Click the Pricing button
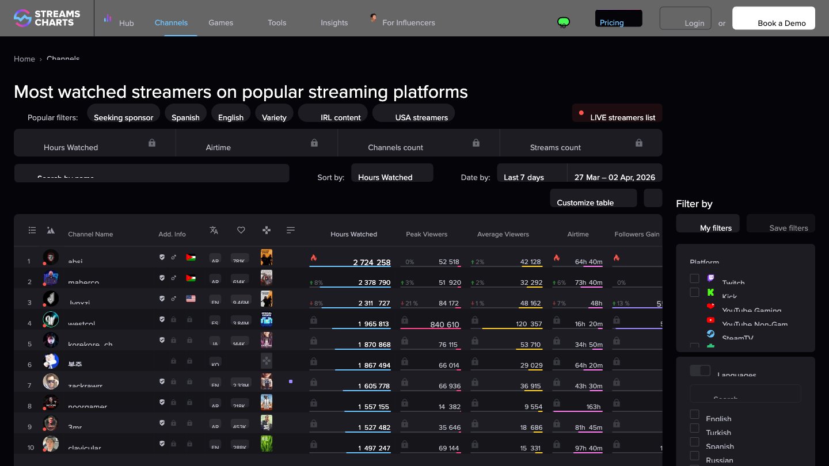The height and width of the screenshot is (466, 829). click(619, 18)
